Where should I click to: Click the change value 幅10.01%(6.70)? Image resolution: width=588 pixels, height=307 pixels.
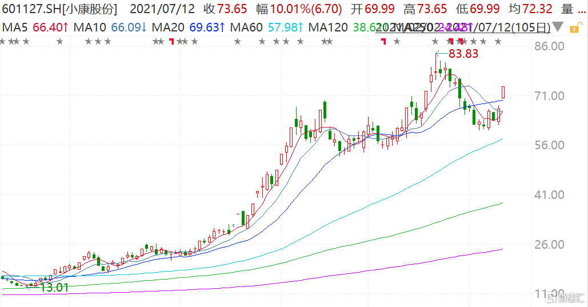(299, 9)
